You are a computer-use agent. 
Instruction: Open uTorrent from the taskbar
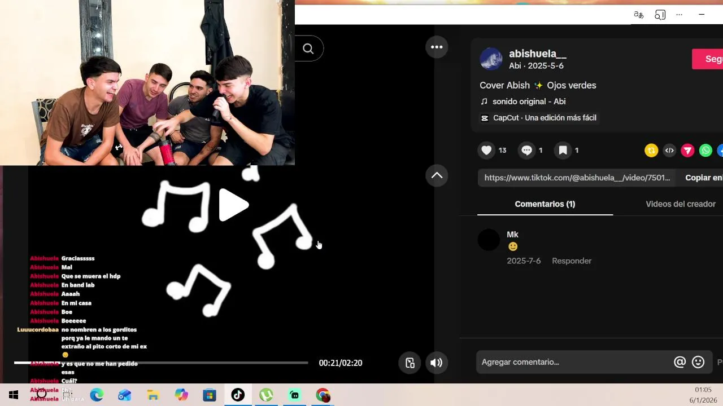(266, 395)
